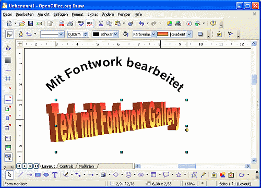Click the yellow Fontwork adjustment handle
The image size is (261, 188).
pyautogui.click(x=187, y=130)
